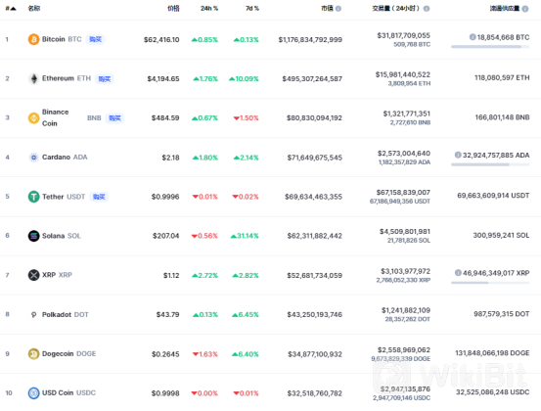Image resolution: width=541 pixels, height=411 pixels.
Task: Open the Solana coin page link
Action: 53,236
